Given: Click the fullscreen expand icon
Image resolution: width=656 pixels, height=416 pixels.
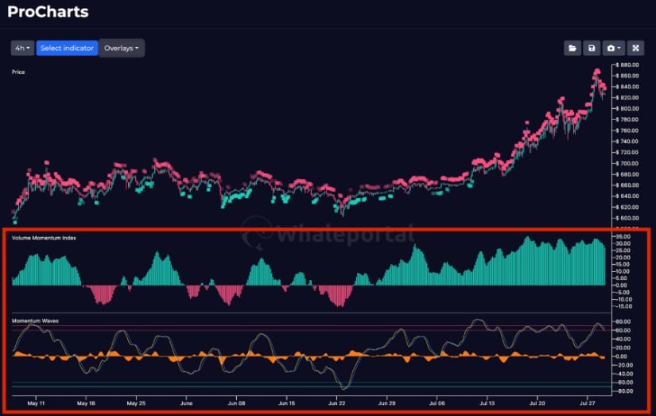Looking at the screenshot, I should coord(635,49).
